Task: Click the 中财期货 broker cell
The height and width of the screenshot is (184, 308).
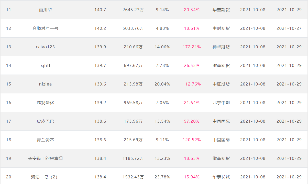Action: point(221,29)
